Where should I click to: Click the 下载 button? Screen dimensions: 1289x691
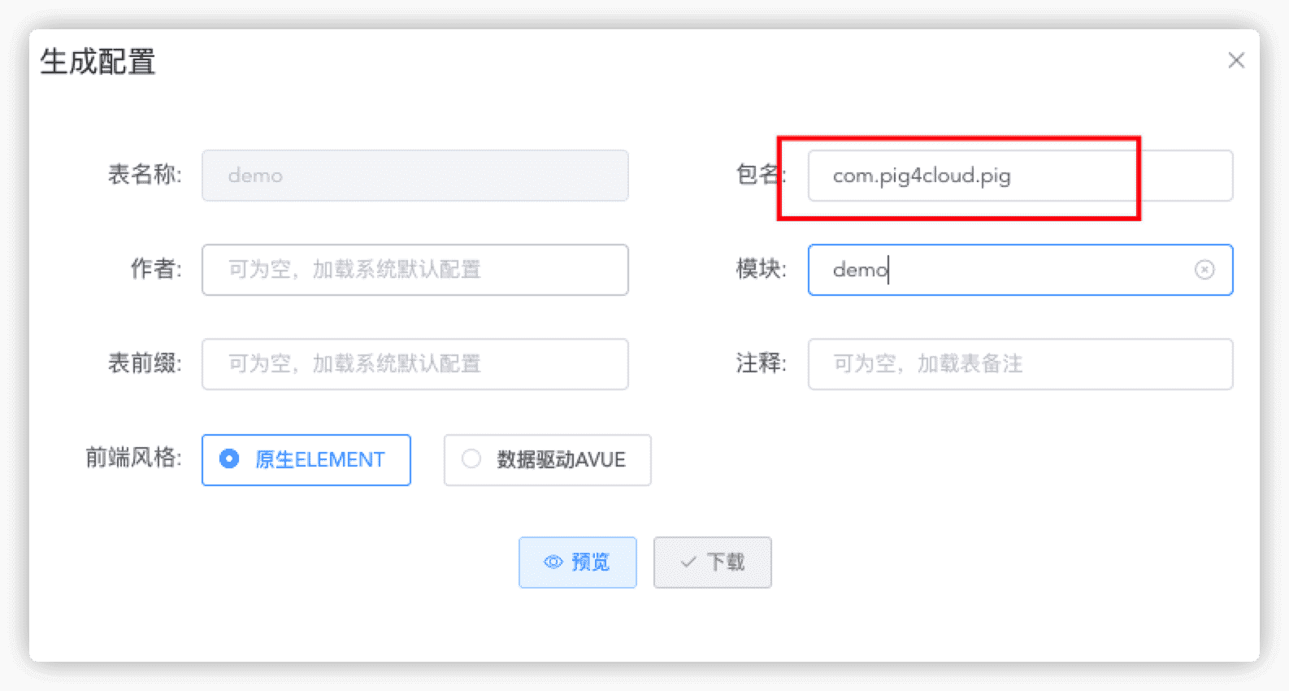click(x=713, y=562)
